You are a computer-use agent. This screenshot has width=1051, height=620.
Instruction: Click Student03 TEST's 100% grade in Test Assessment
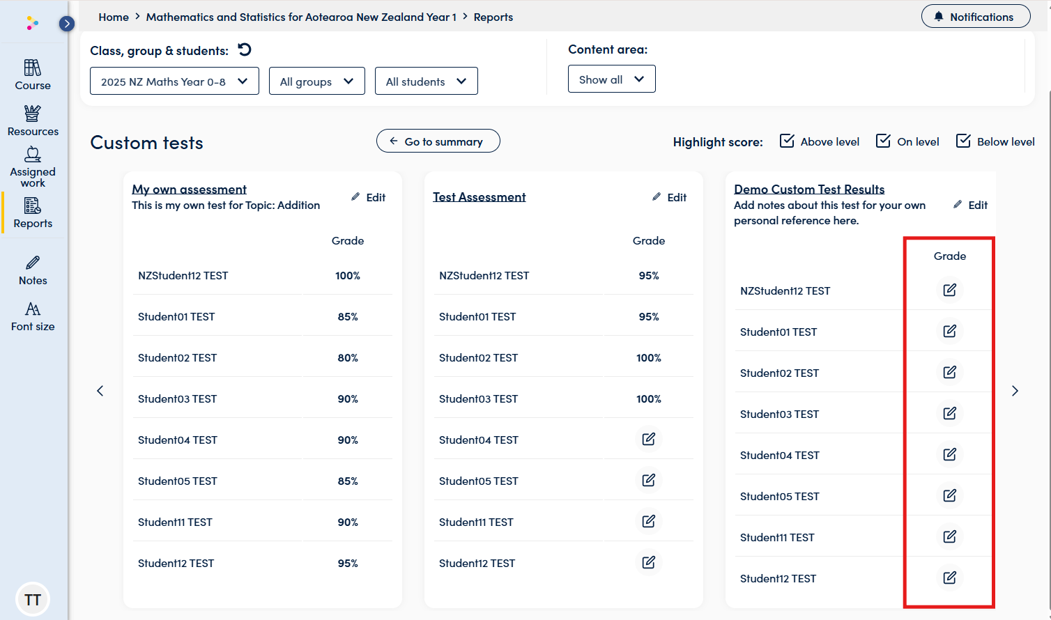pos(649,398)
